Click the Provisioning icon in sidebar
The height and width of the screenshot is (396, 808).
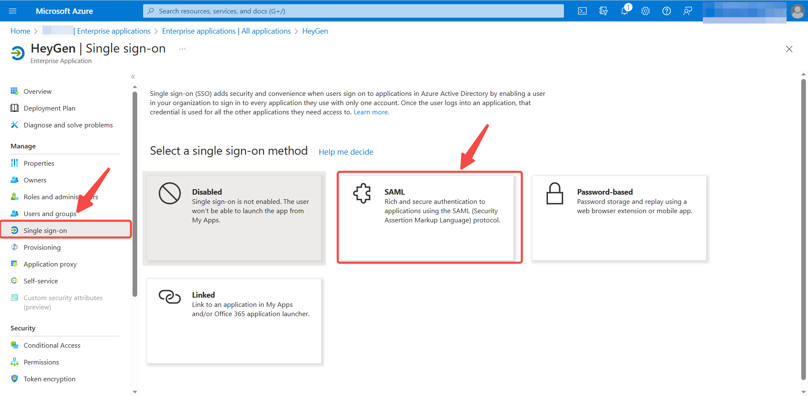point(14,247)
